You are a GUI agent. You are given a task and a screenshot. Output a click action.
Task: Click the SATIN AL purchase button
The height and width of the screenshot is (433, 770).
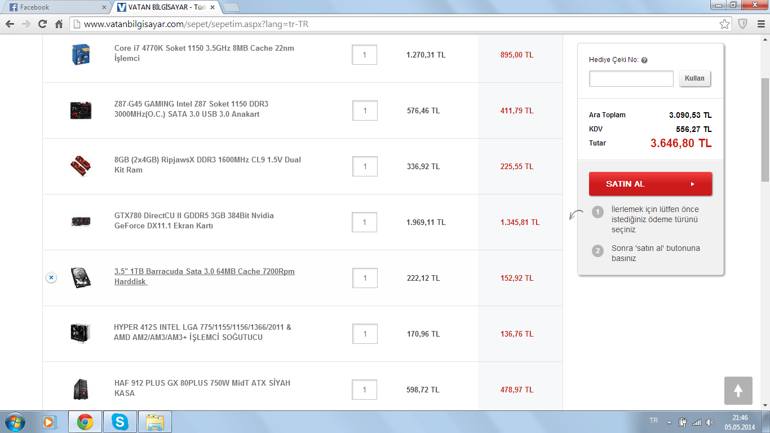pos(650,184)
